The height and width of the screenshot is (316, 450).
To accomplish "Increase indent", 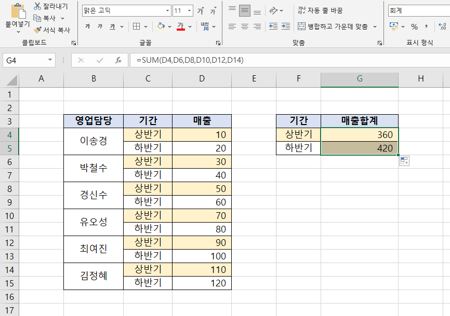I will click(x=286, y=26).
